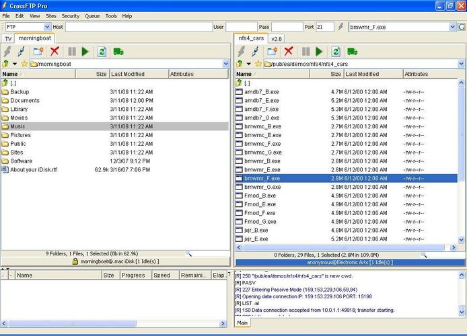Select the Documents folder in the left pane

click(25, 100)
